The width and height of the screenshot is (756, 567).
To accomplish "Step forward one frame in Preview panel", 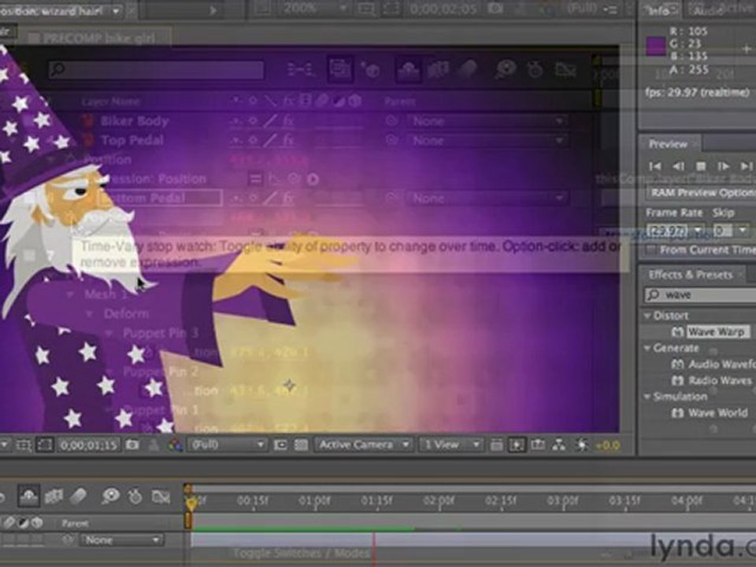I will tap(723, 166).
